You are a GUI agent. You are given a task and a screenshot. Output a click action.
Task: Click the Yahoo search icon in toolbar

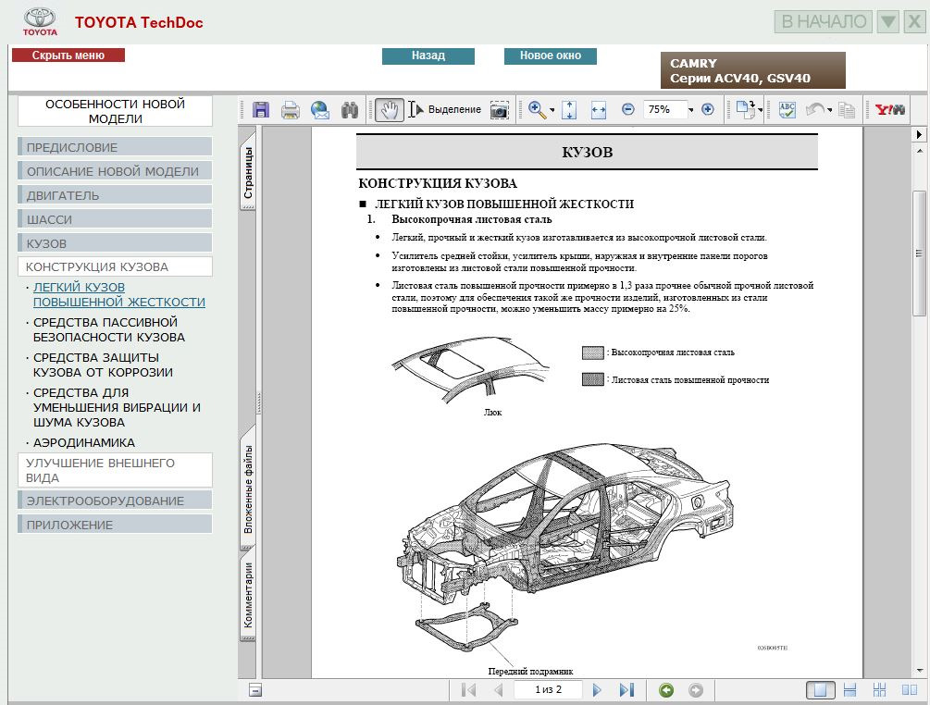[x=890, y=109]
